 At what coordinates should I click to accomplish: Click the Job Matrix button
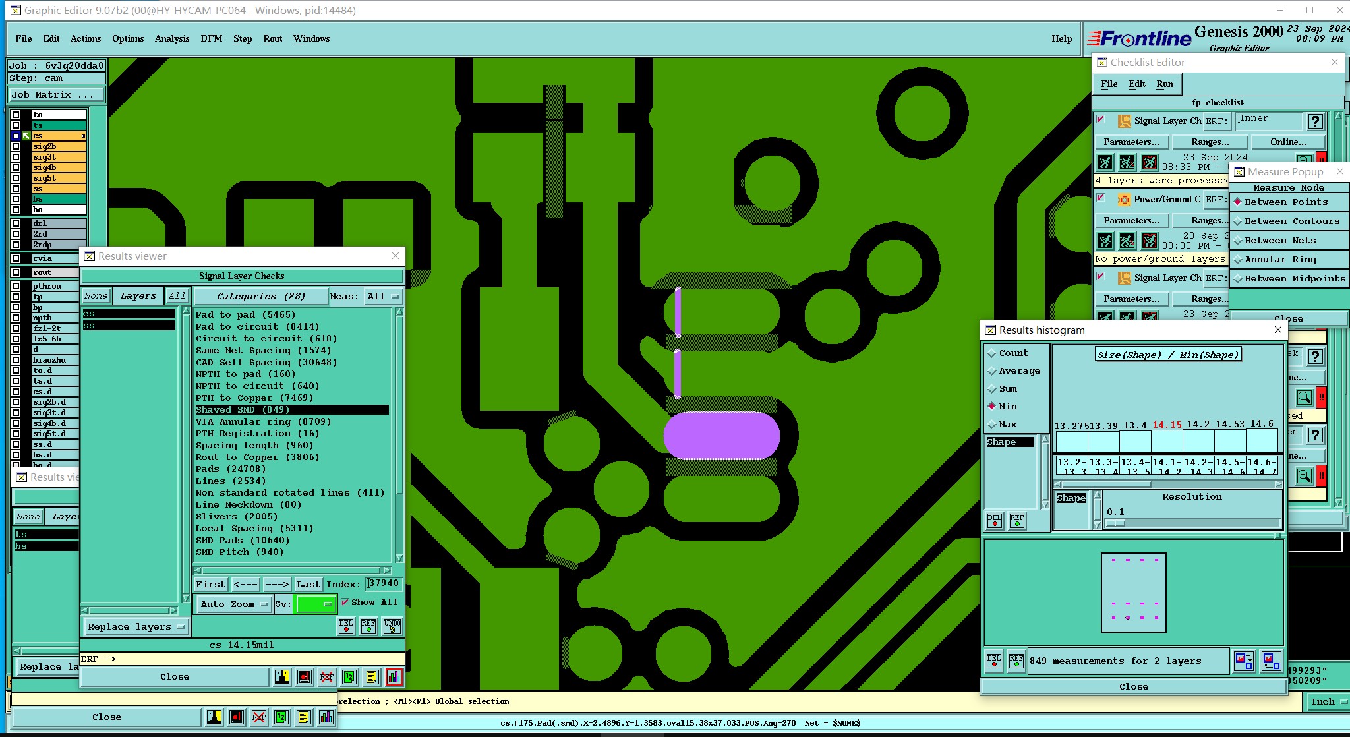[x=55, y=95]
